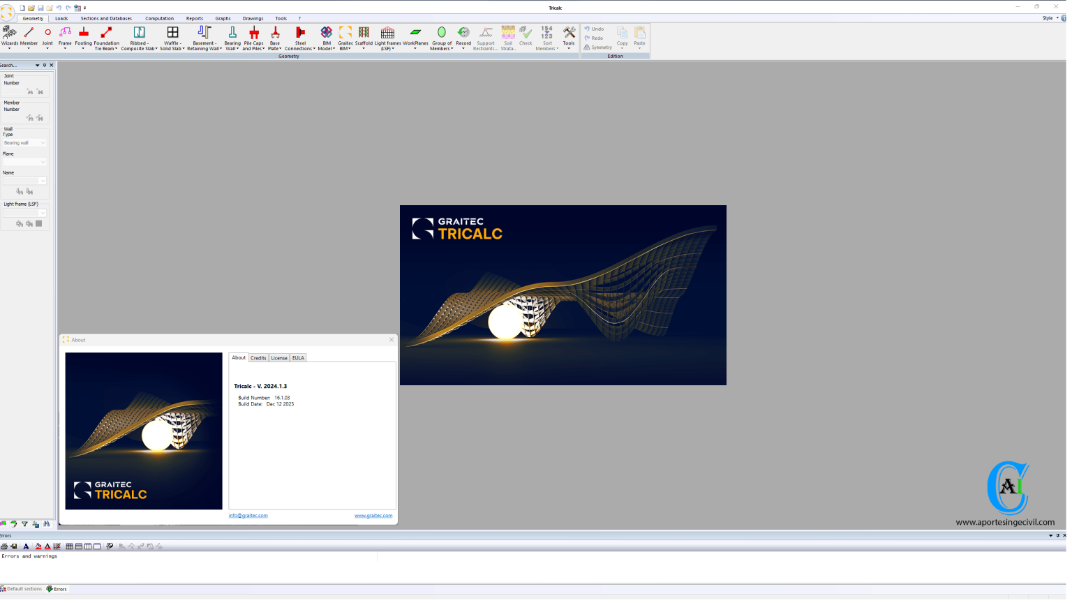Viewport: 1072px width, 603px height.
Task: Click the info@graitec.com email link
Action: 248,516
